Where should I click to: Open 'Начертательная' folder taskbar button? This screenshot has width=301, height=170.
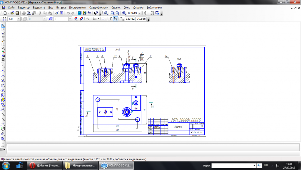(x=81, y=166)
